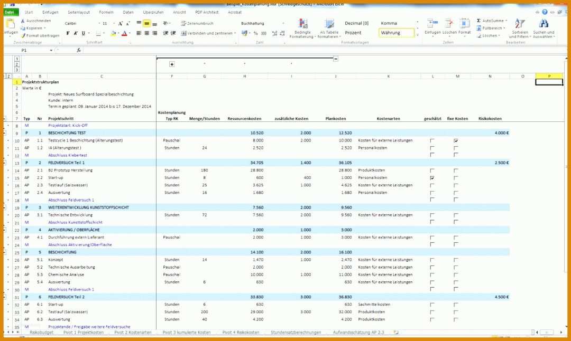Align cell content to the top
571x341 pixels.
click(139, 23)
